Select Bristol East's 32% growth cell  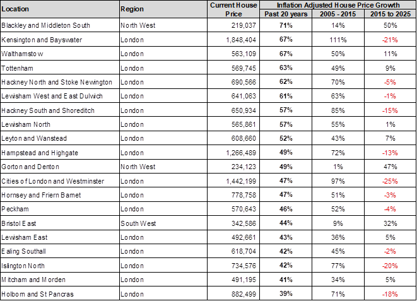pyautogui.click(x=389, y=223)
